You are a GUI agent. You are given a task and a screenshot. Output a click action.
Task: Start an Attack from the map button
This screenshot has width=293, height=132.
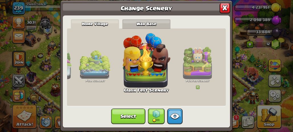[25, 117]
